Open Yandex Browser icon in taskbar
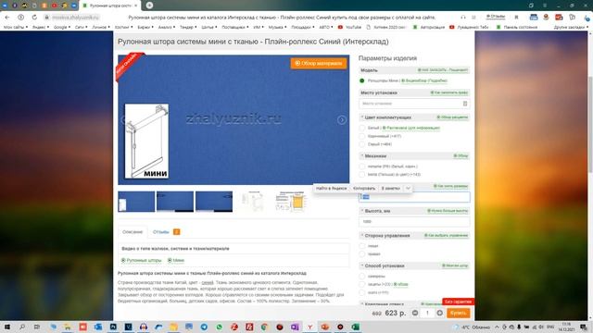Image resolution: width=593 pixels, height=333 pixels. pyautogui.click(x=309, y=327)
